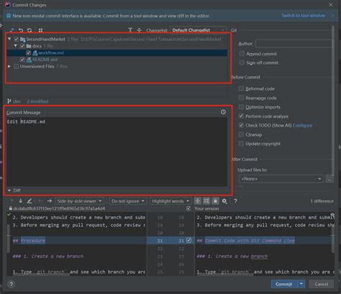Image resolution: width=341 pixels, height=294 pixels.
Task: Disable the Check TODO checkbox
Action: 241,125
